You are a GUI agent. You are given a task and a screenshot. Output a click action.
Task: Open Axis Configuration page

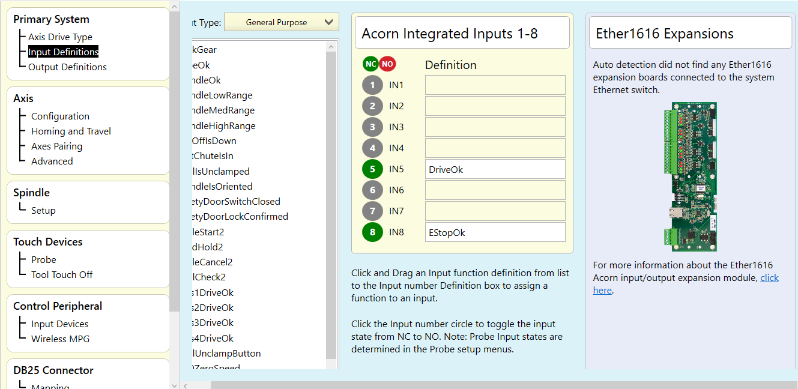pyautogui.click(x=60, y=116)
